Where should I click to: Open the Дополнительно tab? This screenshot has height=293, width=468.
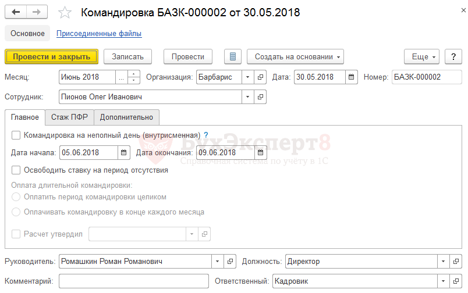coord(126,117)
